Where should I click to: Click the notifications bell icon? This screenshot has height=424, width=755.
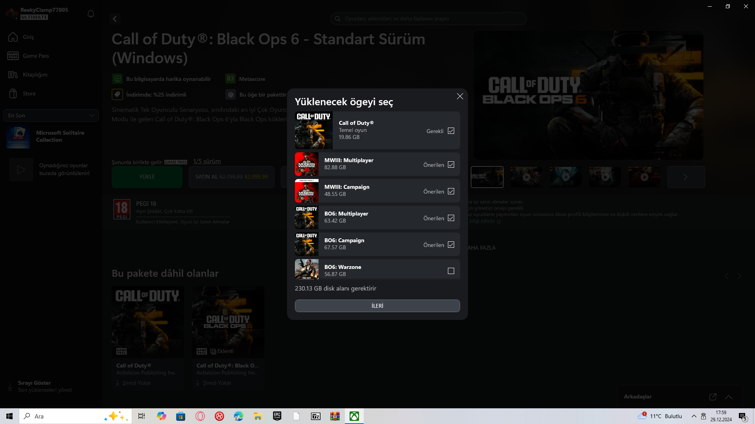tap(91, 14)
